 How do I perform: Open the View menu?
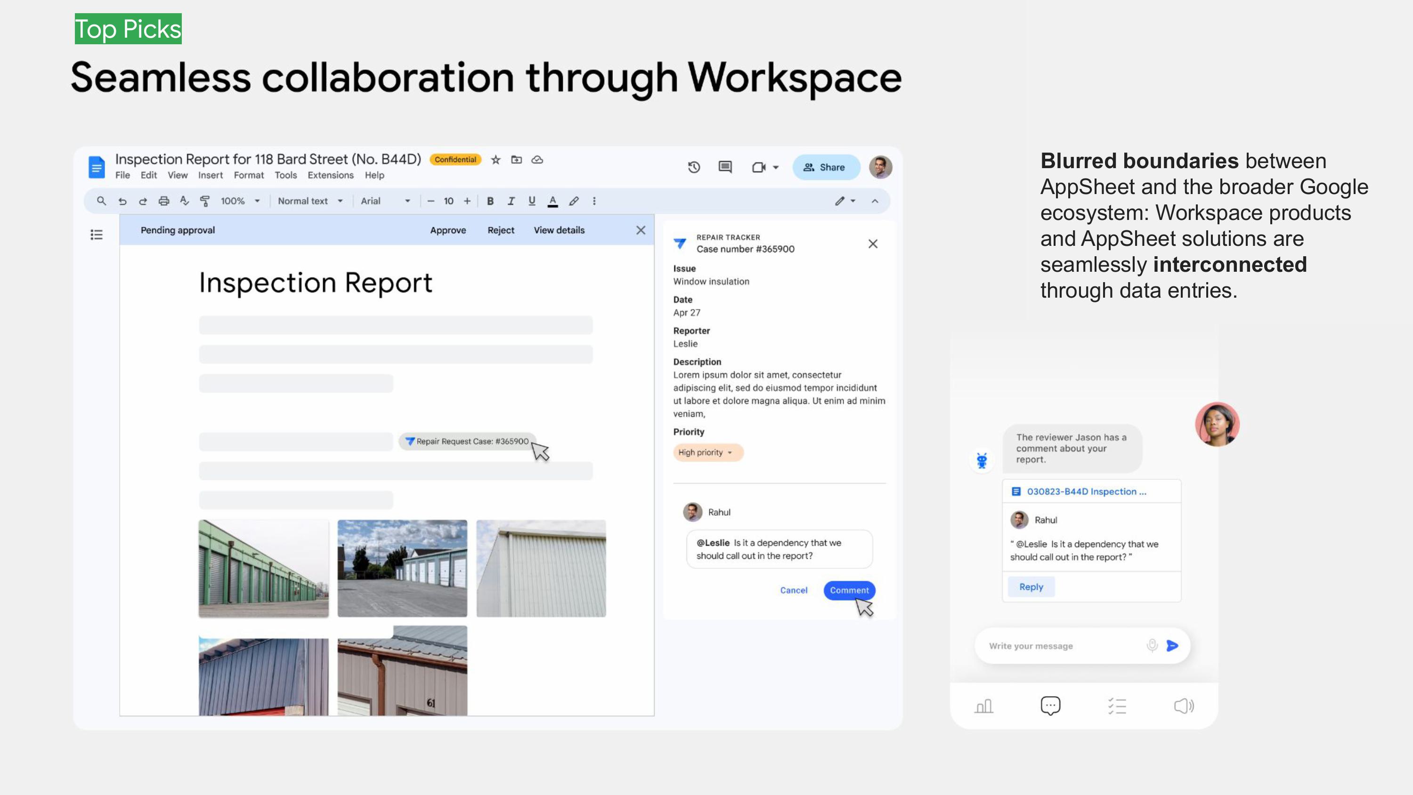tap(178, 175)
